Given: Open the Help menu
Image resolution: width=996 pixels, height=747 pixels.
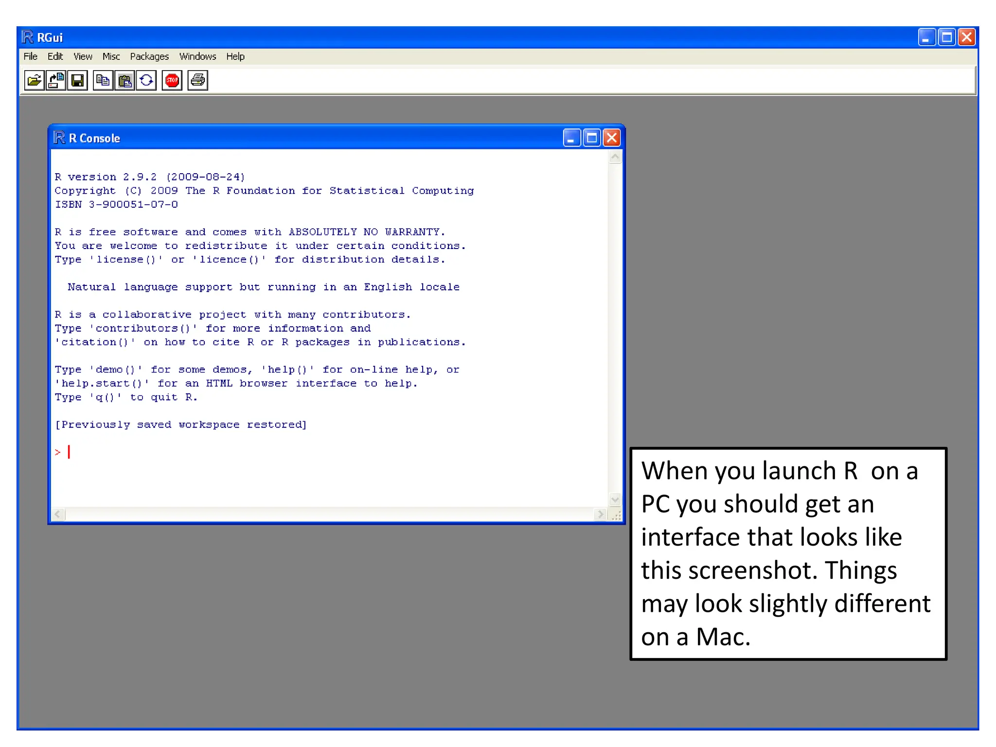Looking at the screenshot, I should [235, 56].
